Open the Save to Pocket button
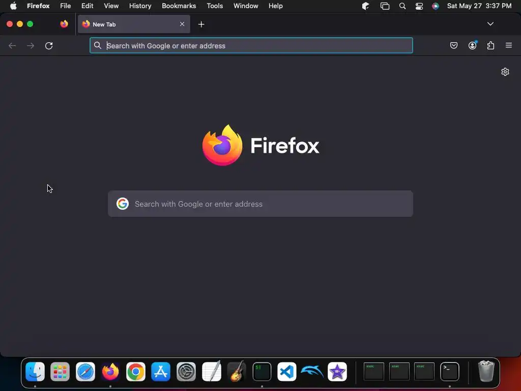This screenshot has width=521, height=391. 453,45
